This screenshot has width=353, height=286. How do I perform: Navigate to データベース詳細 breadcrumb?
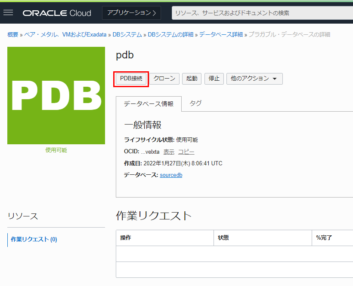(x=221, y=34)
